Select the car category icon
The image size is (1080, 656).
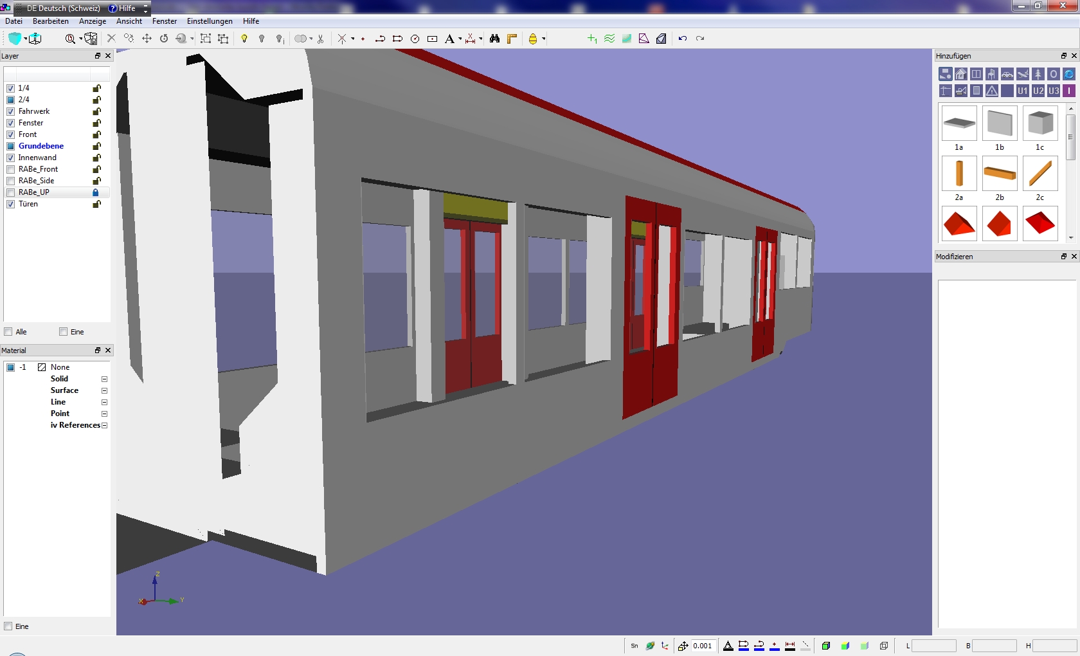(x=1007, y=75)
